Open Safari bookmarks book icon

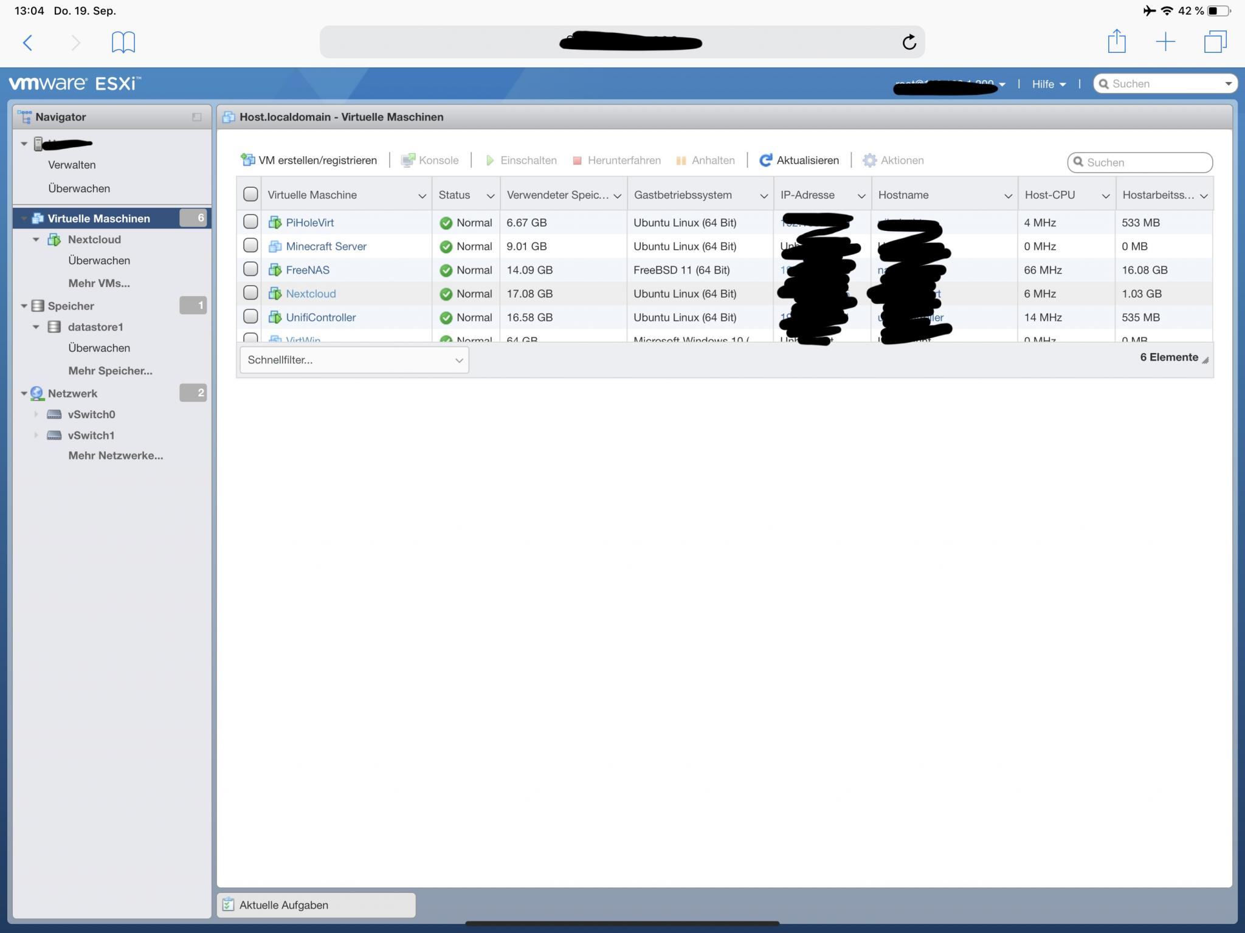(x=123, y=43)
